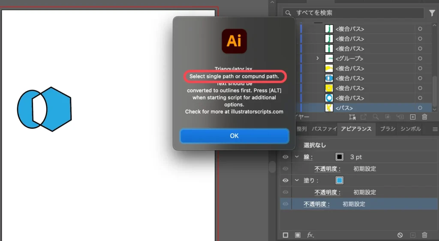Add new stroke in Appearance panel
Image resolution: width=439 pixels, height=241 pixels.
click(286, 235)
